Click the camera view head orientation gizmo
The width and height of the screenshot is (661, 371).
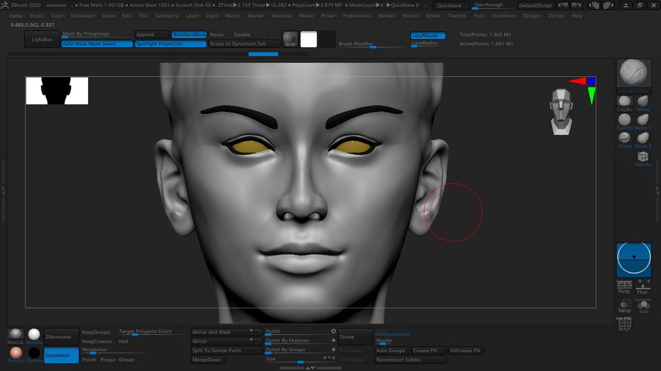560,112
